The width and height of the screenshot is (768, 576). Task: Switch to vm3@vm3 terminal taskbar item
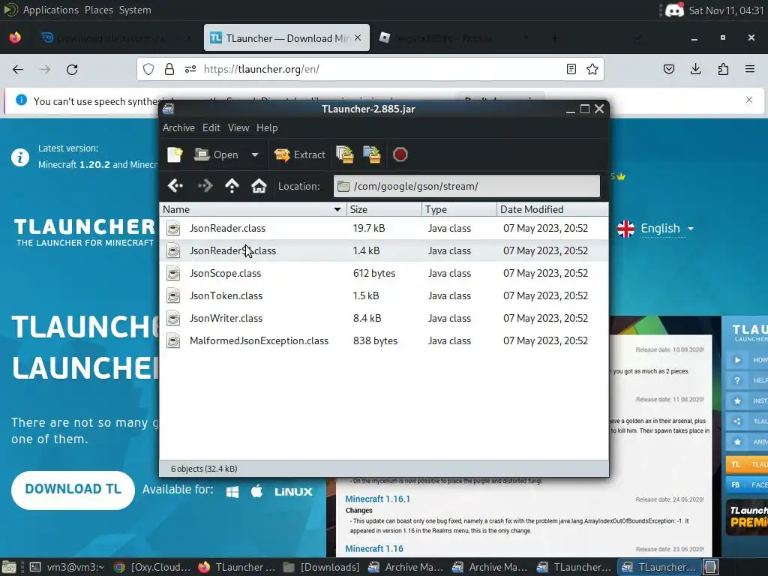67,567
